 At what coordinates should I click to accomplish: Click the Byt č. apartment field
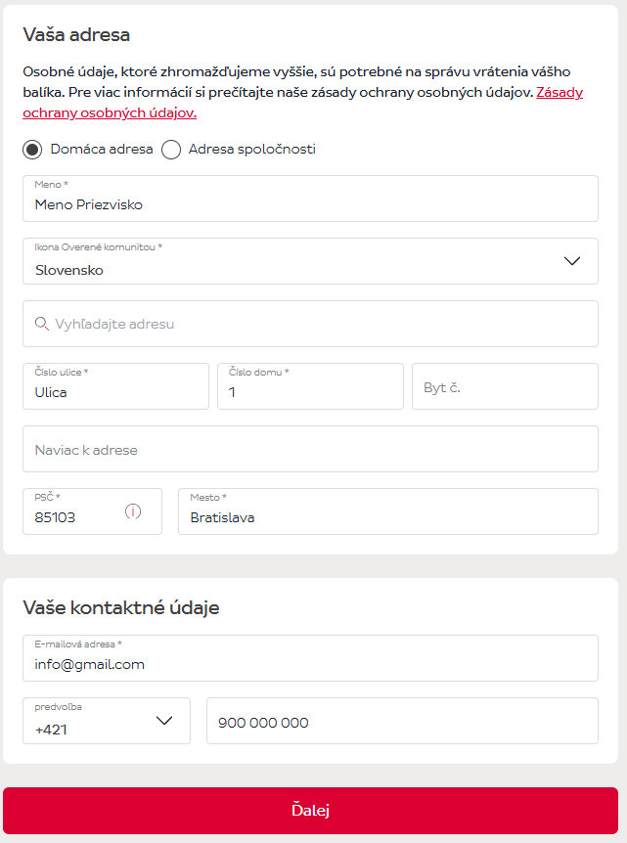[505, 386]
